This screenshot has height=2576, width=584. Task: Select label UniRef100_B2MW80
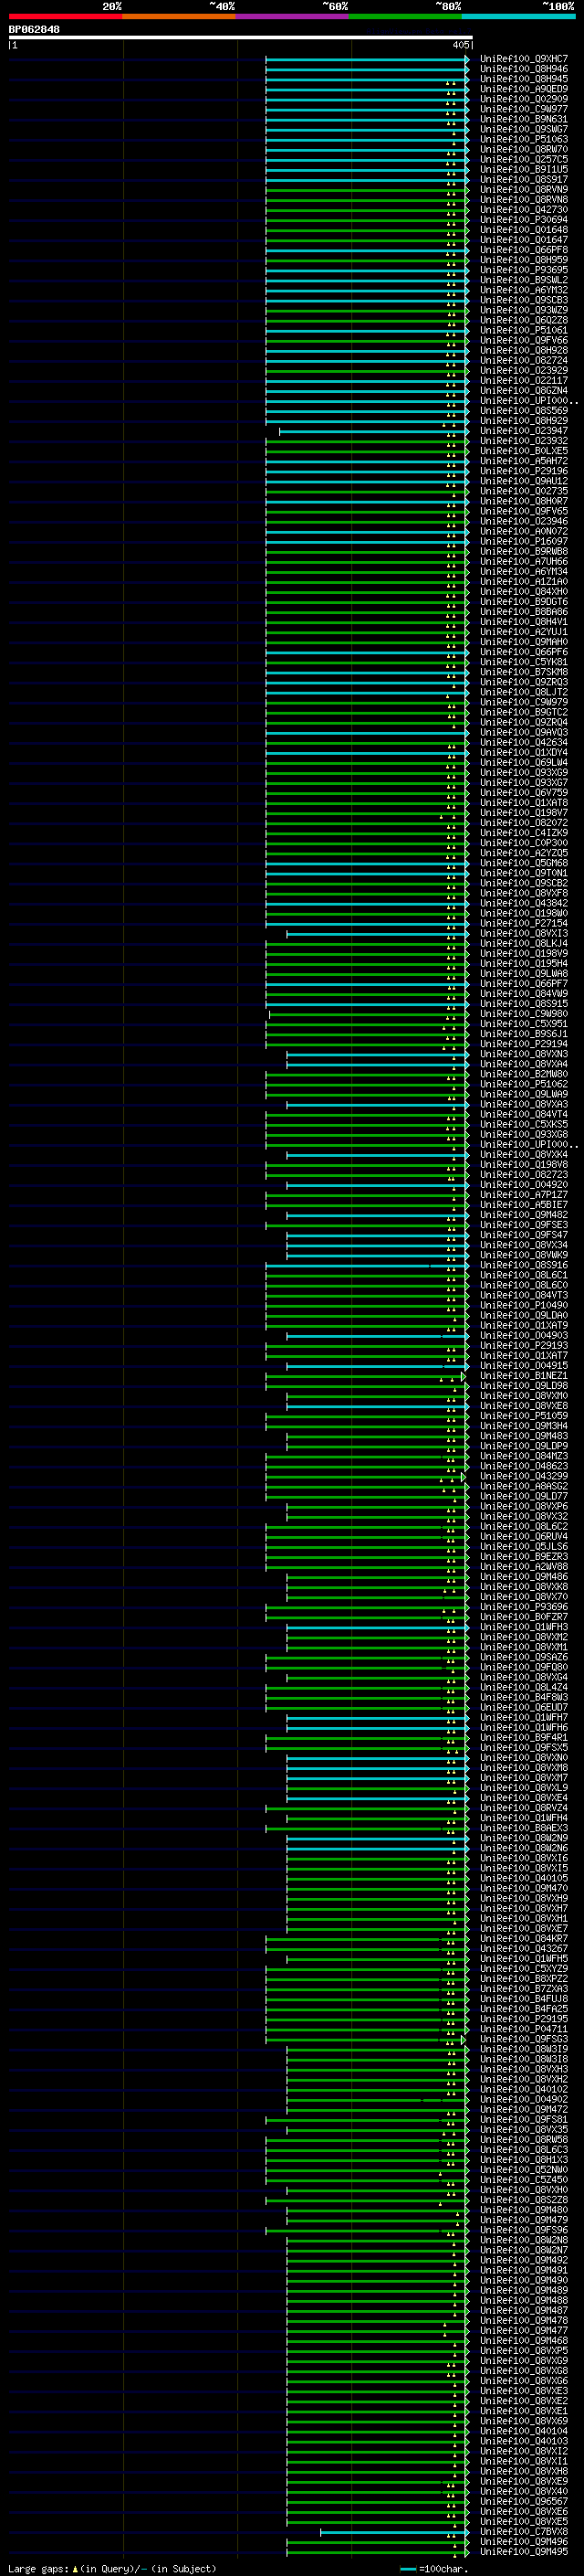(x=523, y=1074)
